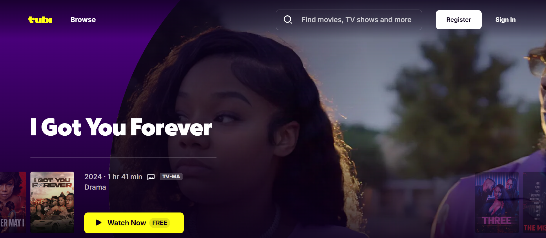The image size is (546, 238).
Task: Select the partially visible left poster thumbnail
Action: point(13,202)
